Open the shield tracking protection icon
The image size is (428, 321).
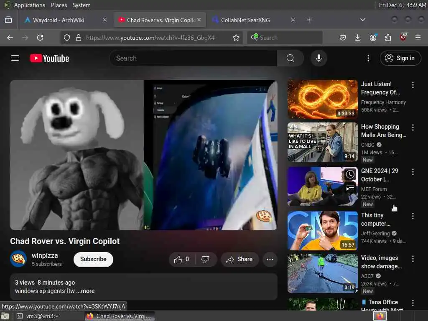67,38
